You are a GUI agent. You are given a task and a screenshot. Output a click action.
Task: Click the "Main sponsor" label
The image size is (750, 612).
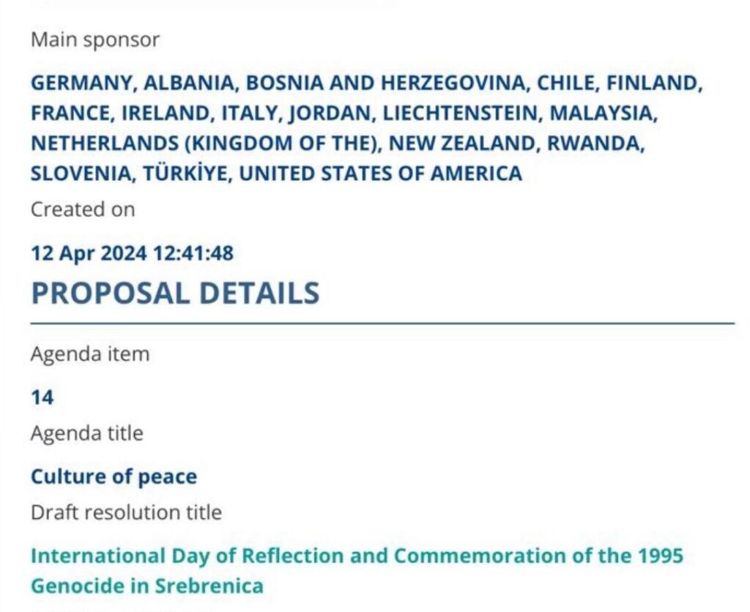coord(94,40)
